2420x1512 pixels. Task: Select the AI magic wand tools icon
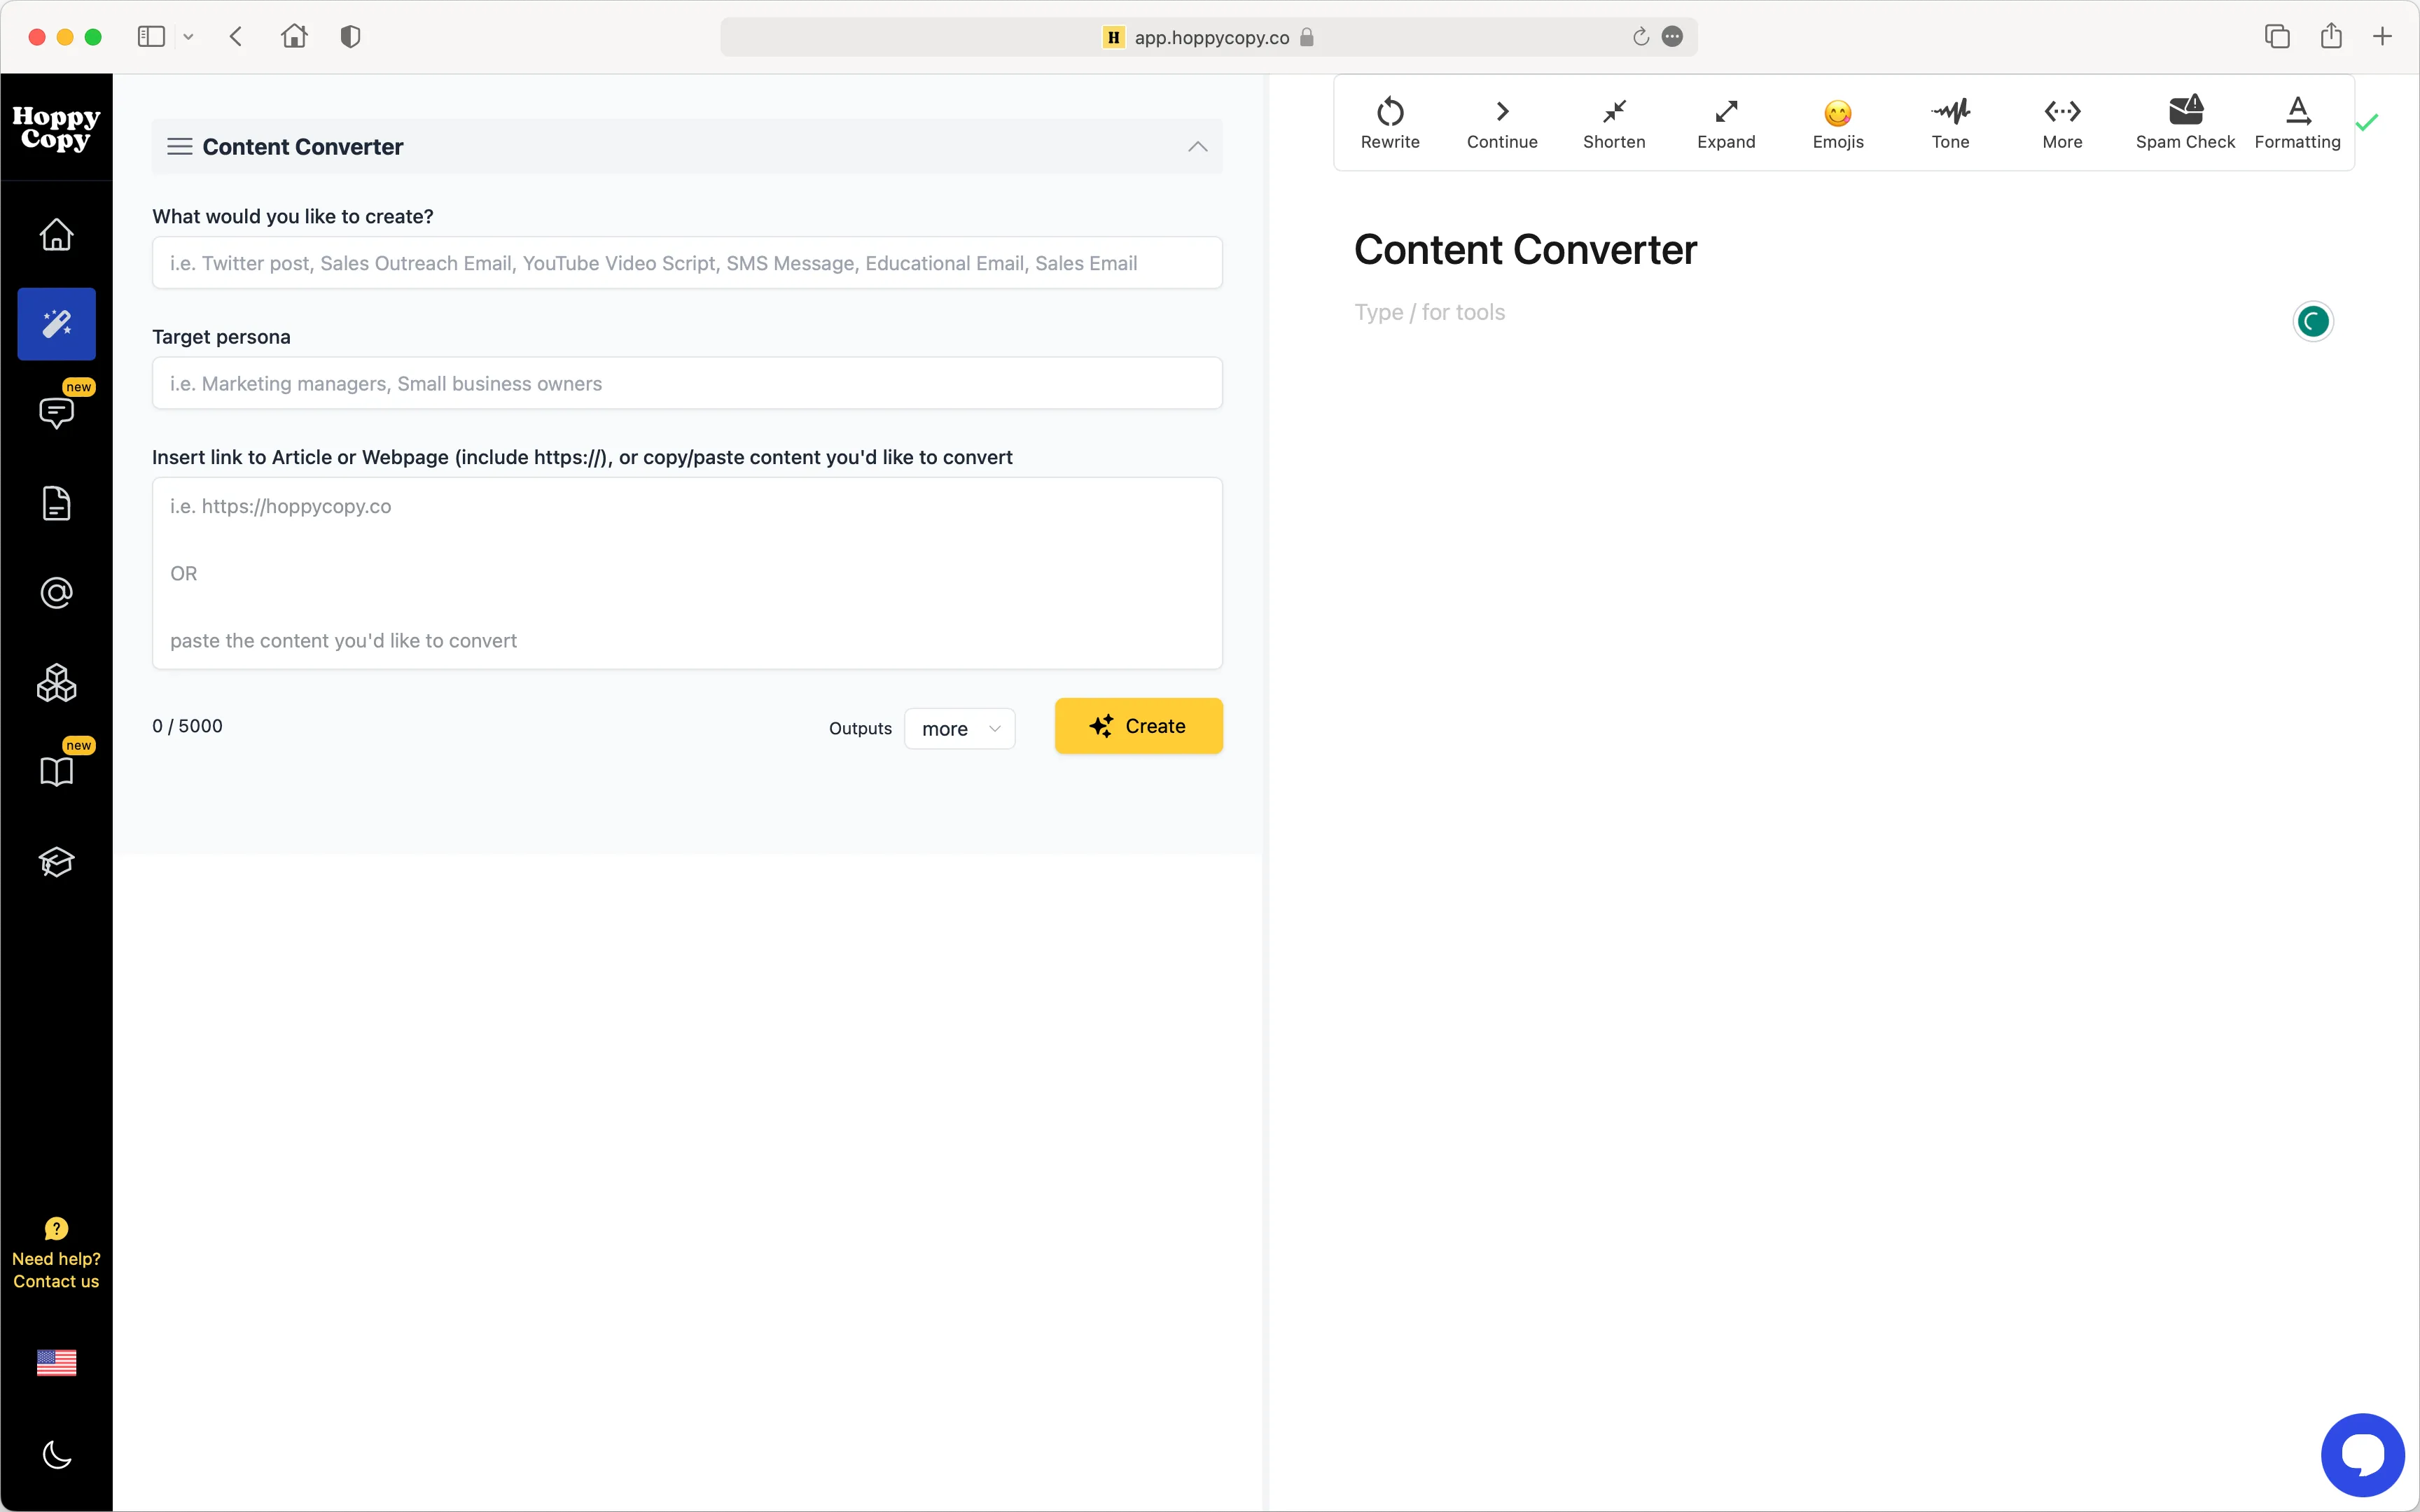[56, 323]
